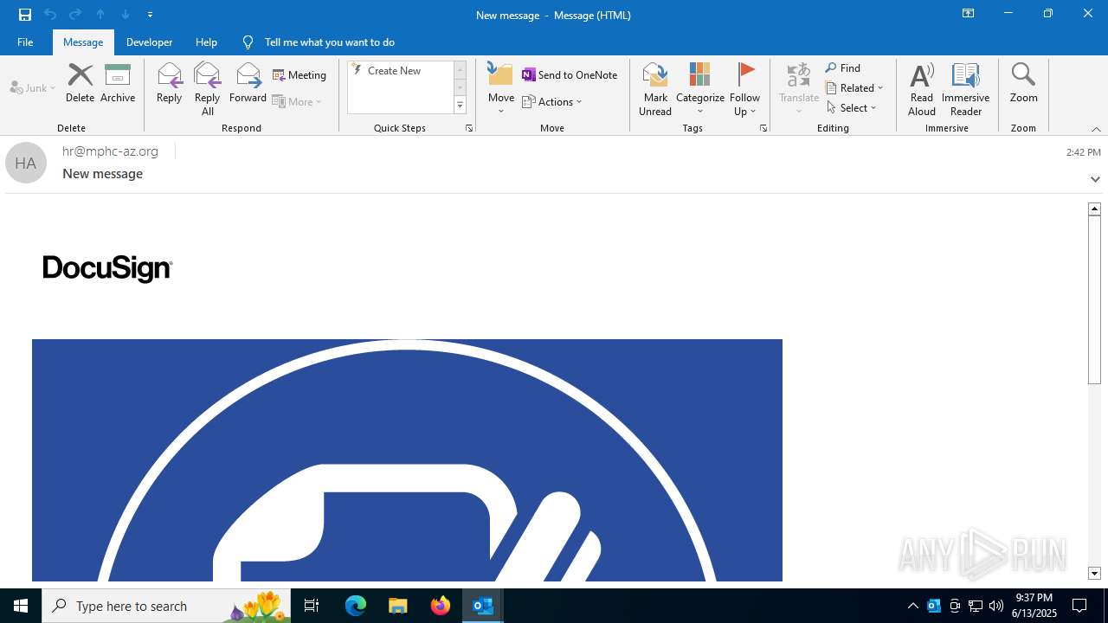Open the Zoom dialog
Image resolution: width=1108 pixels, height=623 pixels.
point(1023,83)
